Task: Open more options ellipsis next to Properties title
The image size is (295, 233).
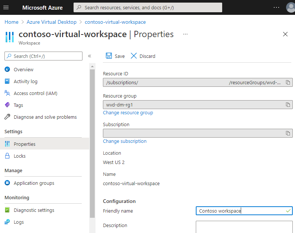Action: (x=185, y=34)
